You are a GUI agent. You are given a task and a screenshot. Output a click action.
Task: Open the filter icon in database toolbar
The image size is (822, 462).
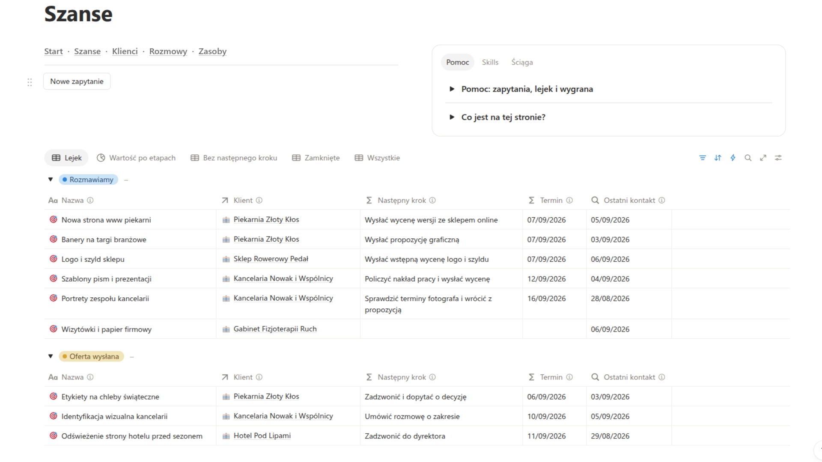(x=703, y=158)
